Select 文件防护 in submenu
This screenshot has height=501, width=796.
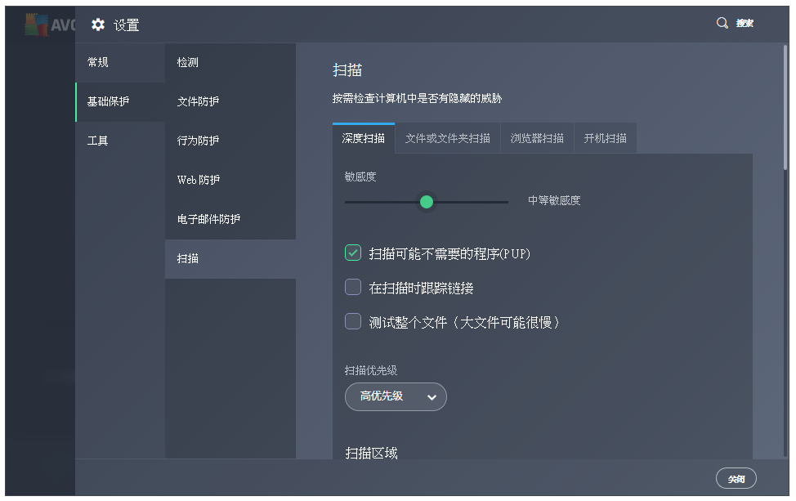point(199,101)
